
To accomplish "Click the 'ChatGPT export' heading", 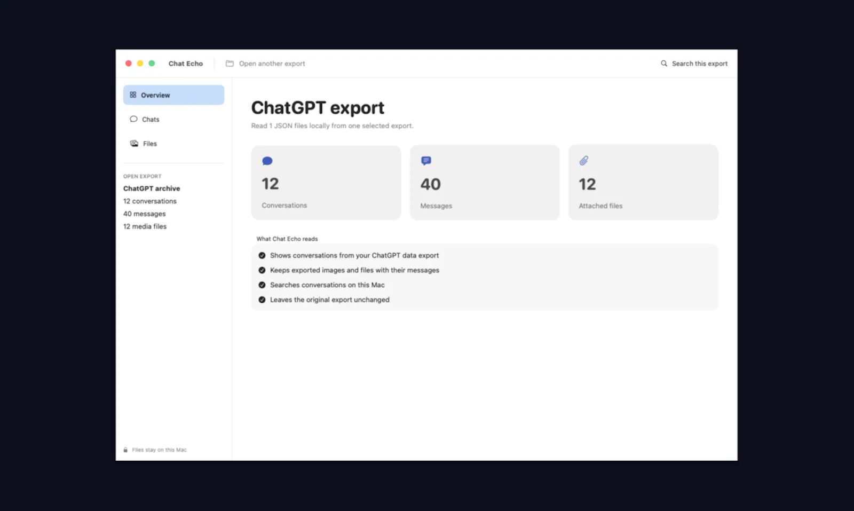I will click(318, 108).
